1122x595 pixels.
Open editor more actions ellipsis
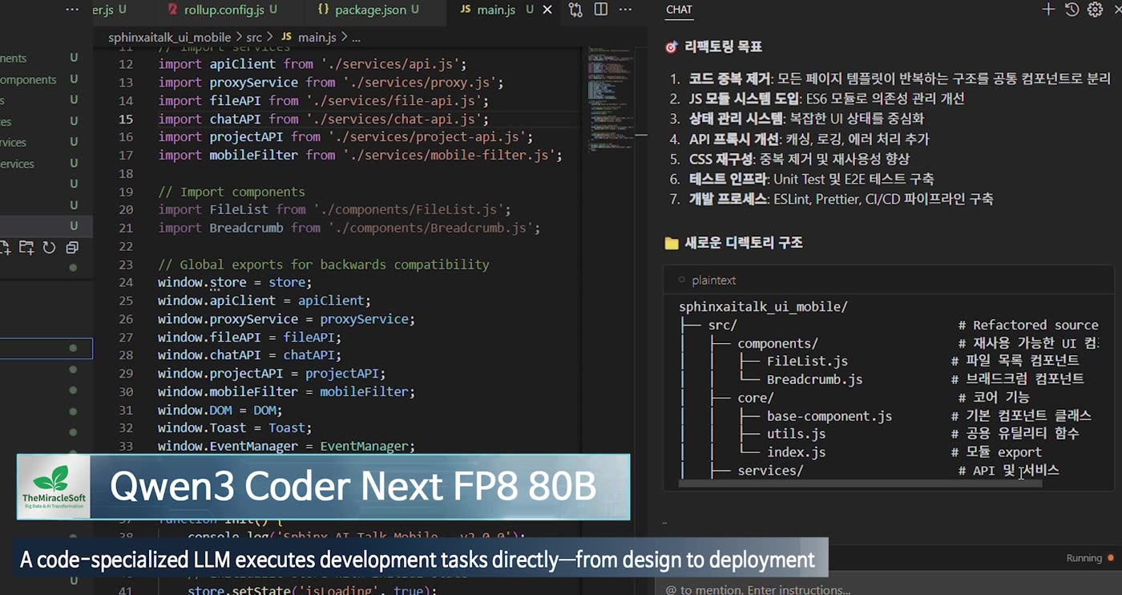click(626, 10)
